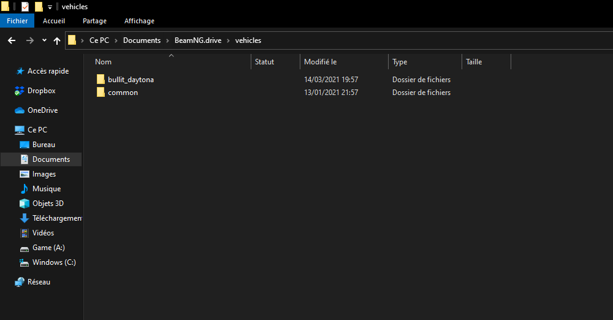Viewport: 613px width, 320px height.
Task: Select the bullit_daytona folder
Action: [x=131, y=80]
